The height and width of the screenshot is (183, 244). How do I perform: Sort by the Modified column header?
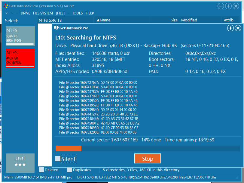tap(200, 20)
